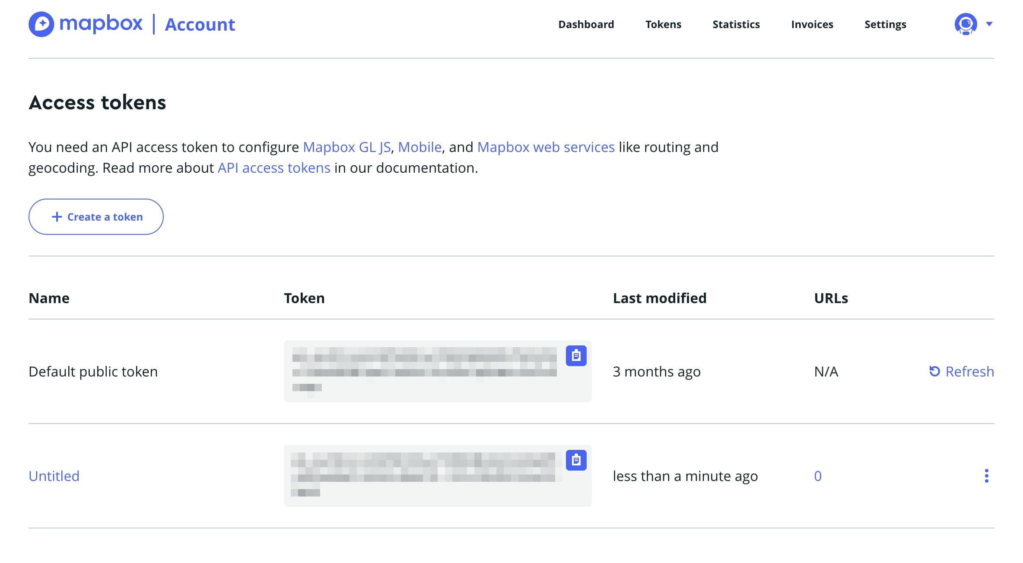Click the 'Default public token' name
This screenshot has width=1023, height=563.
pos(93,371)
